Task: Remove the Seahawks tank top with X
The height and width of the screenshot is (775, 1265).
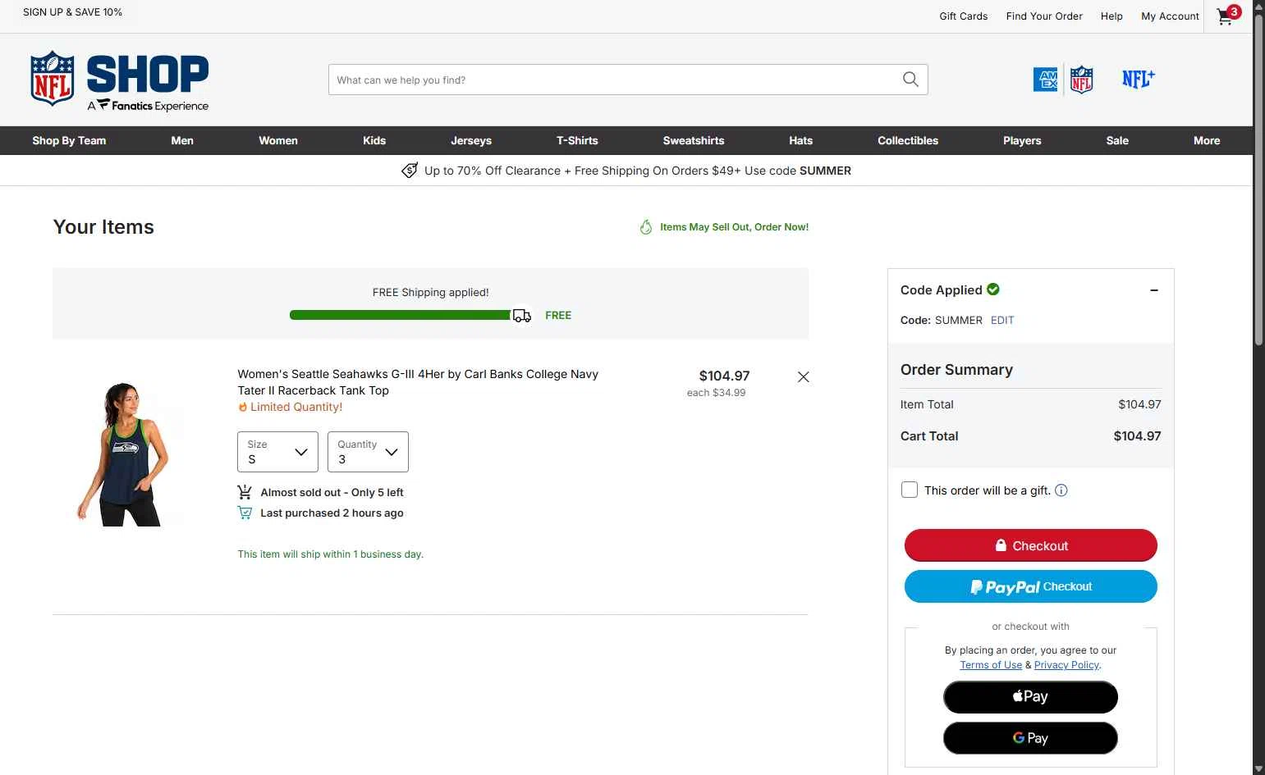Action: [804, 377]
